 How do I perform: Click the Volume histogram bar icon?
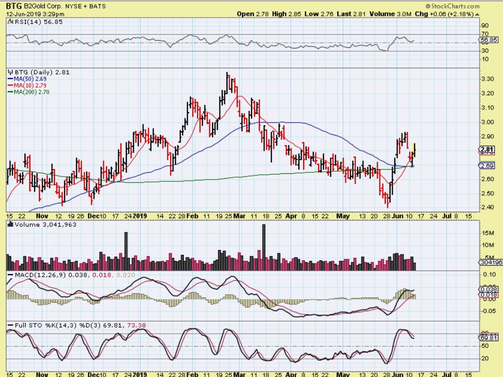click(x=9, y=224)
